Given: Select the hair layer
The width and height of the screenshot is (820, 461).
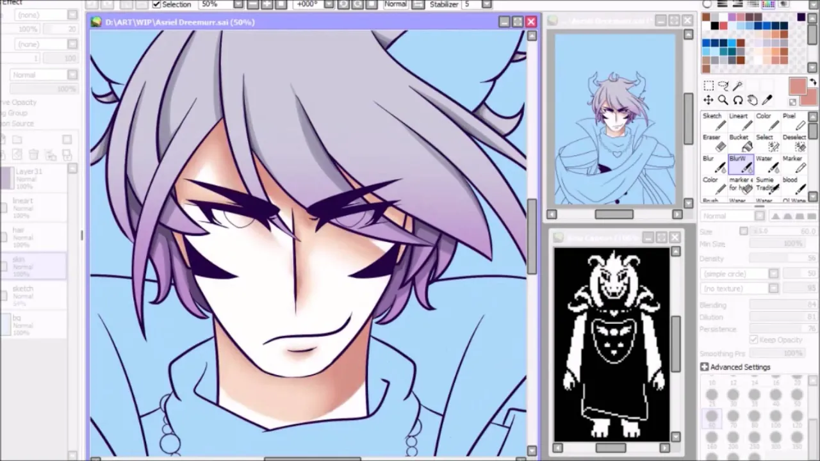Looking at the screenshot, I should tap(34, 236).
